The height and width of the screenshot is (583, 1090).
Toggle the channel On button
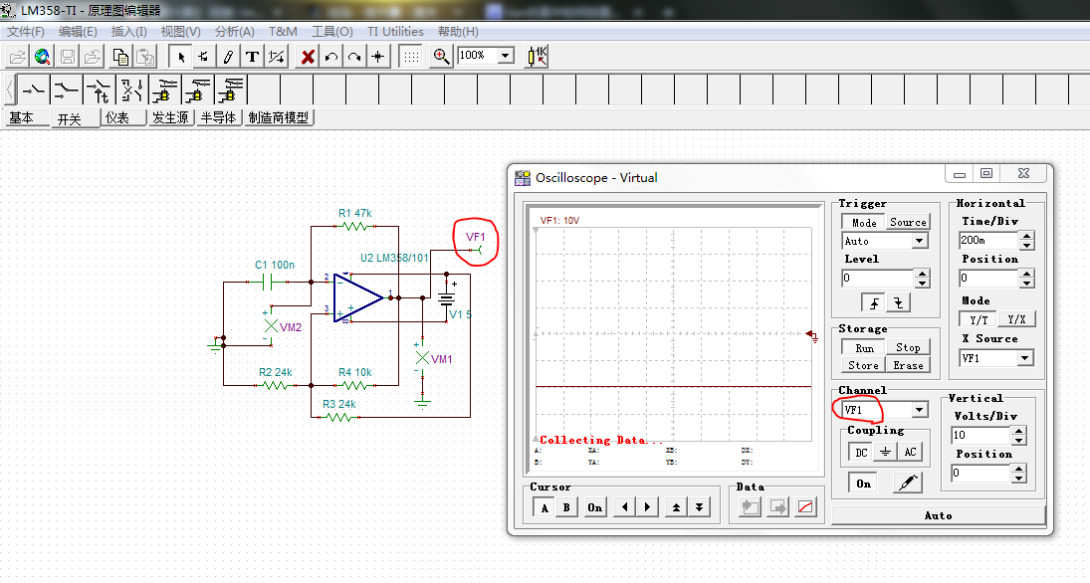tap(863, 484)
